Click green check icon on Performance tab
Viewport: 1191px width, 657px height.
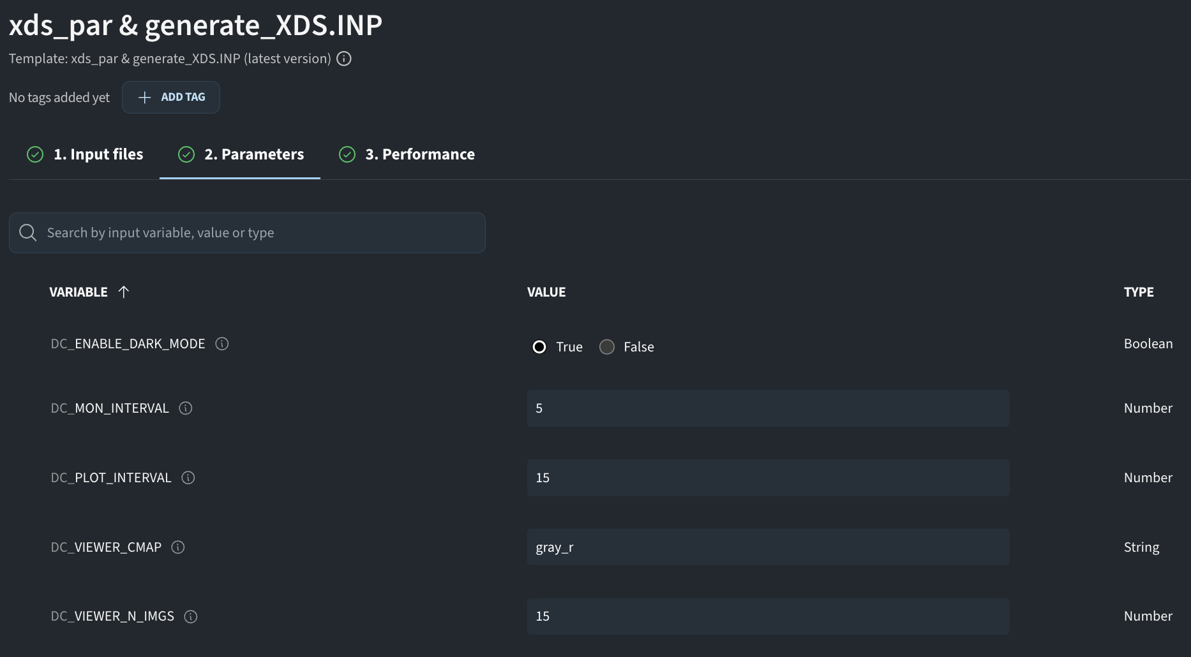point(347,154)
